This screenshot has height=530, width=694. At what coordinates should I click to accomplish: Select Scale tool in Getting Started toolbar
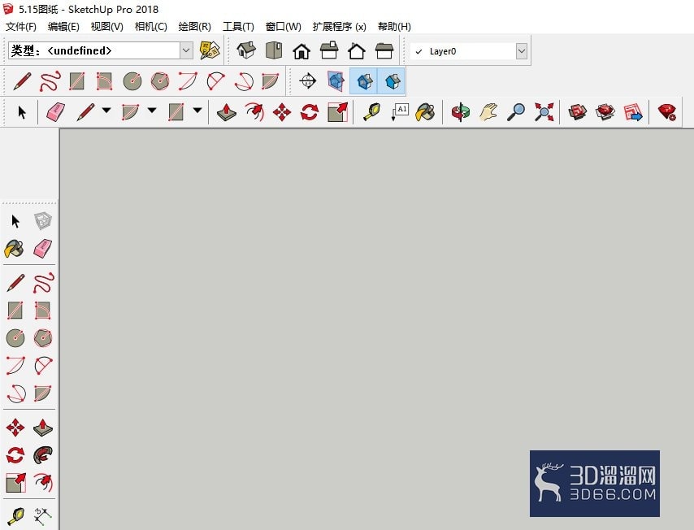pos(338,112)
